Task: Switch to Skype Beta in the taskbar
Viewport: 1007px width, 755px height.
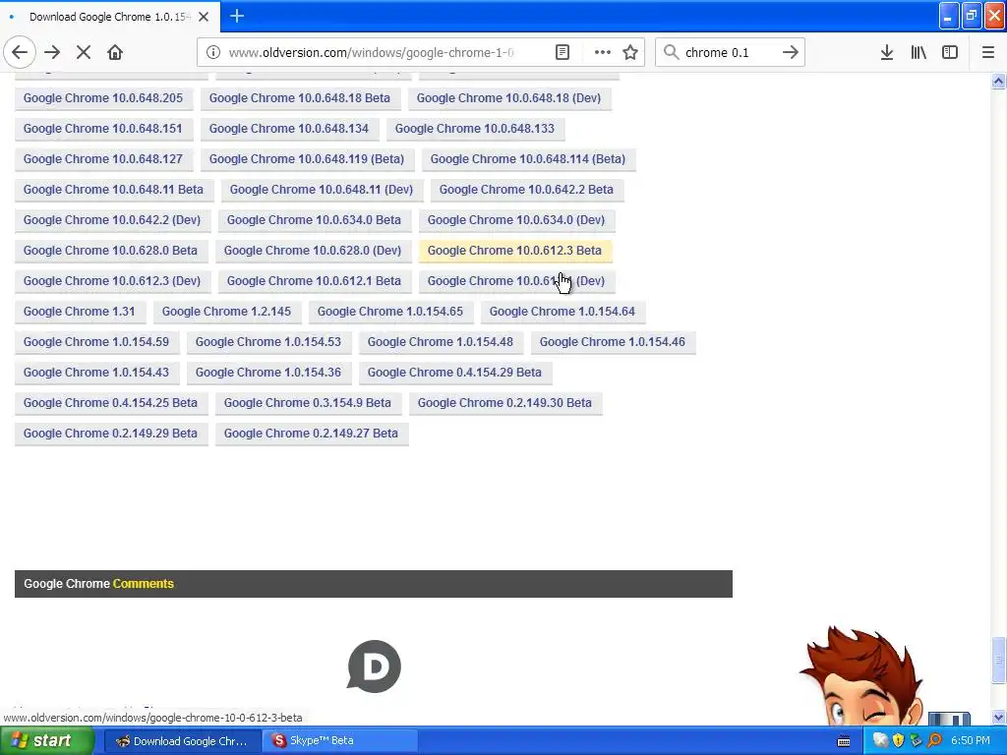Action: (x=339, y=741)
